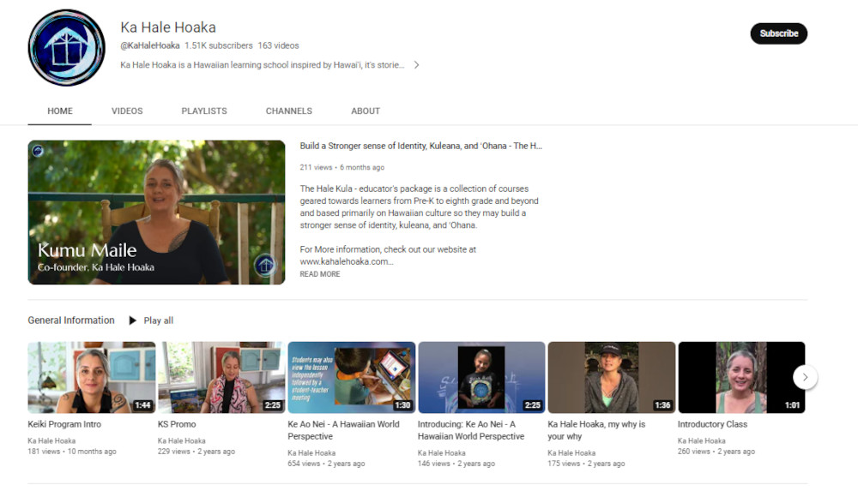858x491 pixels.
Task: Expand the channel description chevron arrow
Action: 416,64
